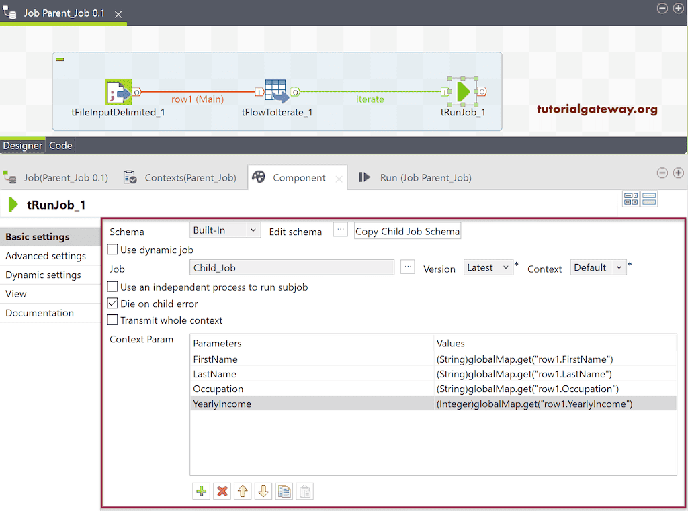This screenshot has width=688, height=511.
Task: Select the row1 (Main) connection label
Action: tap(198, 99)
